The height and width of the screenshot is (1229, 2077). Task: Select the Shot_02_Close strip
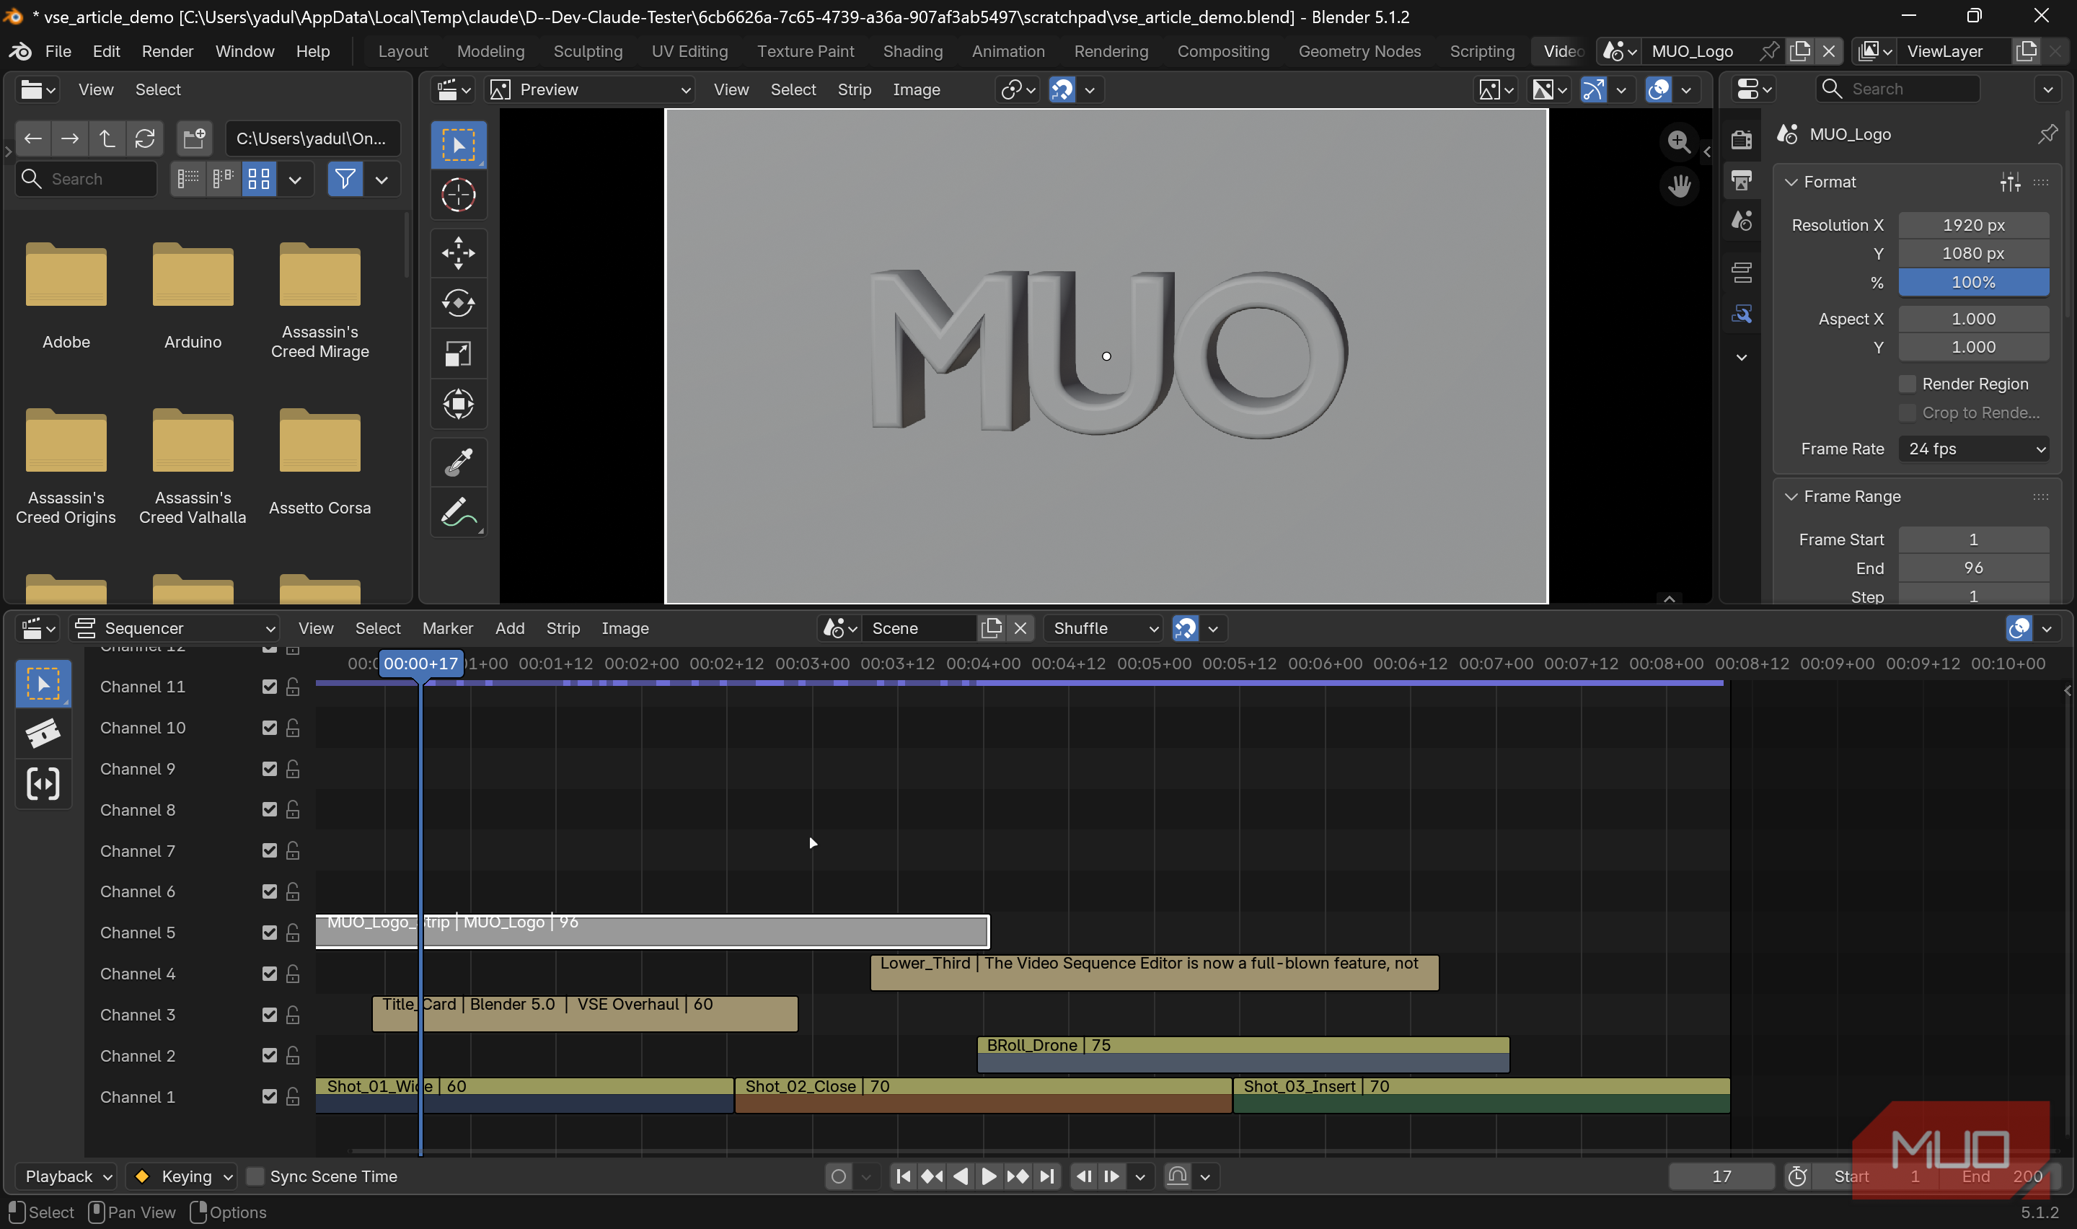pyautogui.click(x=983, y=1095)
